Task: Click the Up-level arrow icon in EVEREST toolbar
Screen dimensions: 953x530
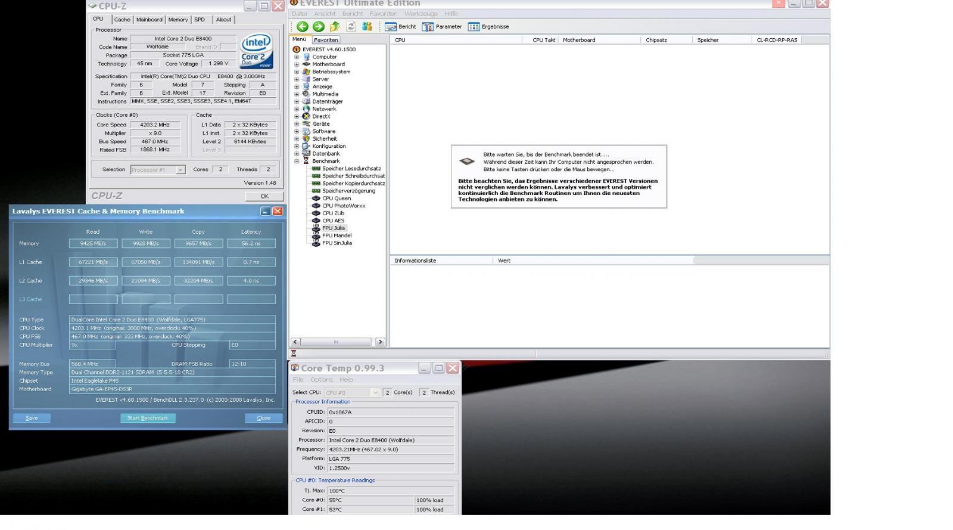Action: [x=335, y=26]
